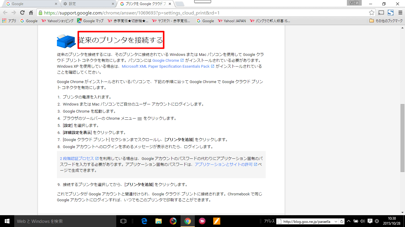Click the Home icon in Chrome toolbar
405x227 pixels.
pyautogui.click(x=31, y=13)
